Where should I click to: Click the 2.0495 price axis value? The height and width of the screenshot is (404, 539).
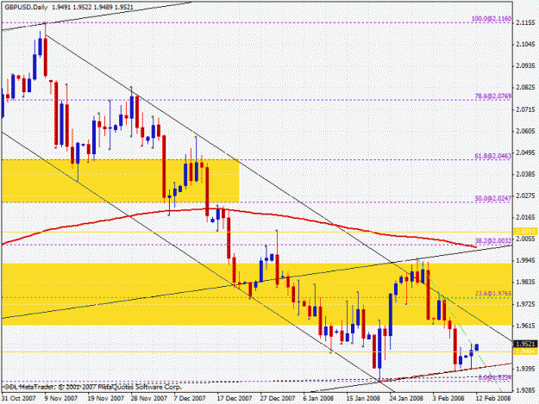pyautogui.click(x=525, y=152)
